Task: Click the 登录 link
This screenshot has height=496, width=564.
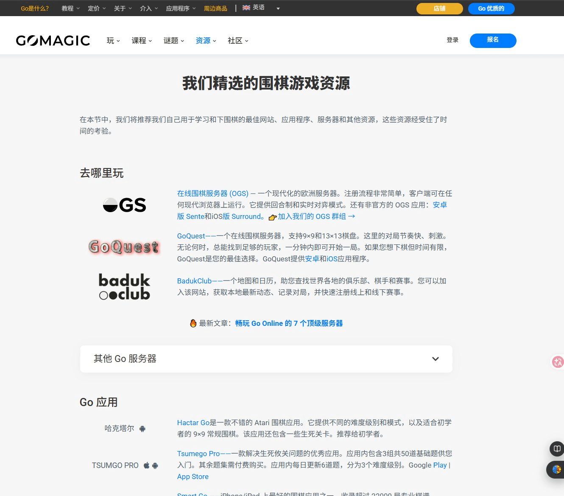Action: coord(452,40)
